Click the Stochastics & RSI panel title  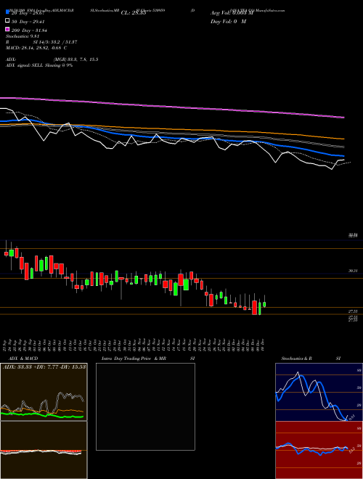(x=311, y=359)
